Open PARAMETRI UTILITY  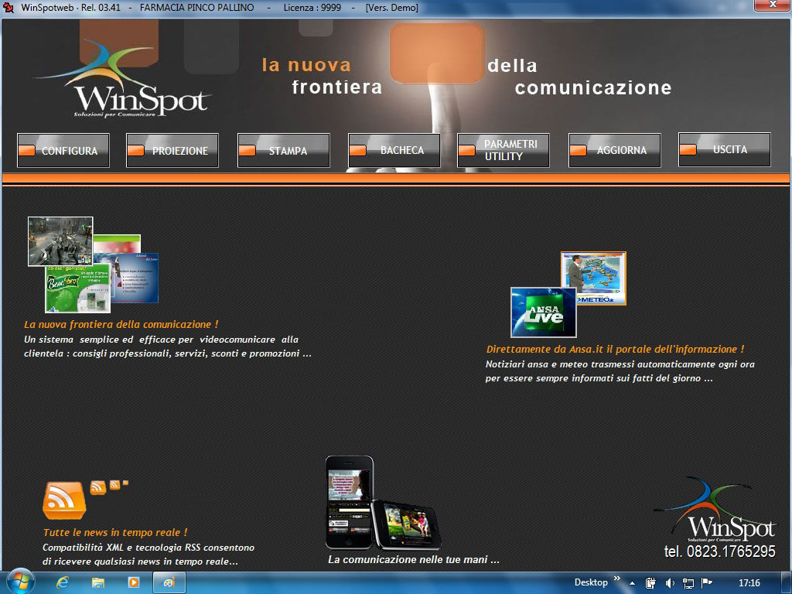pyautogui.click(x=504, y=150)
